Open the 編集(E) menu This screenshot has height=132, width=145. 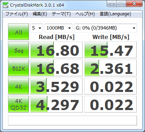coord(40,14)
